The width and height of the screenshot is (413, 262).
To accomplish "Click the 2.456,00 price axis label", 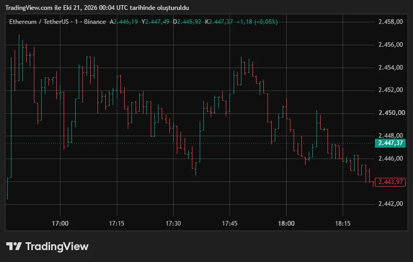I will 391,45.
